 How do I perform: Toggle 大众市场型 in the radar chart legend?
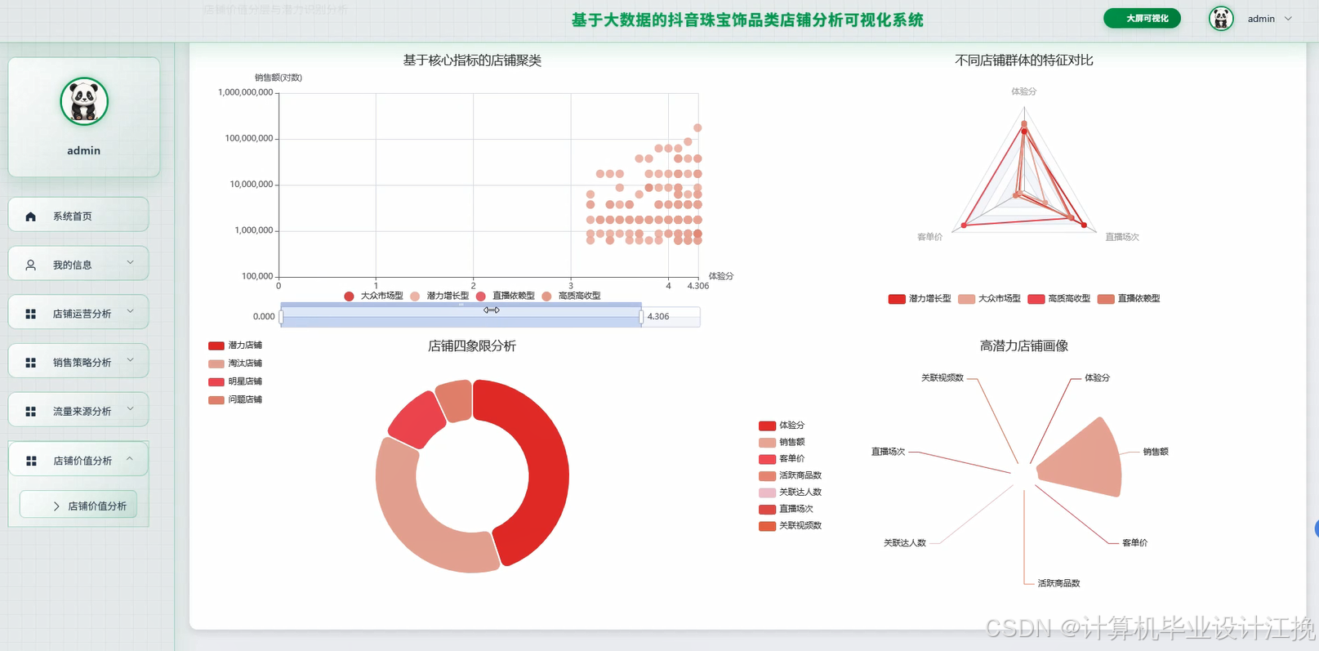pos(989,299)
